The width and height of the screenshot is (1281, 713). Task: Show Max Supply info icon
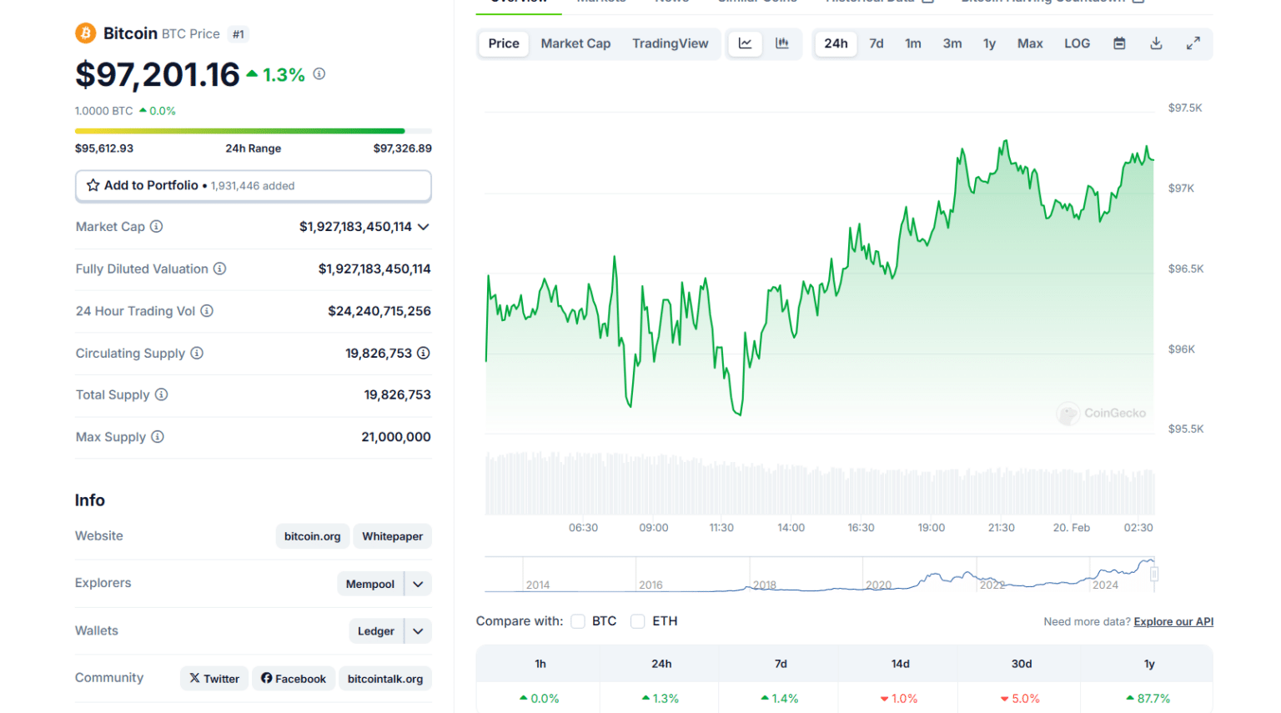point(158,436)
